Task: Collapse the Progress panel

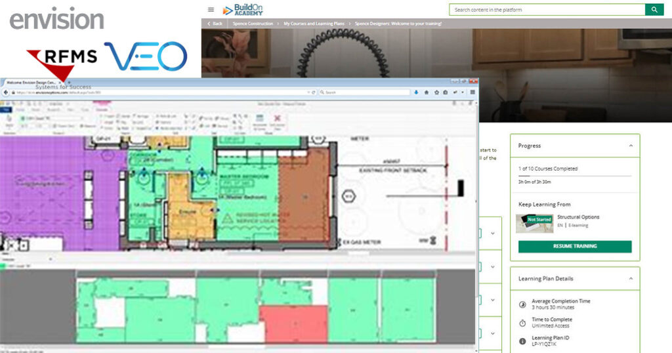Action: tap(631, 146)
